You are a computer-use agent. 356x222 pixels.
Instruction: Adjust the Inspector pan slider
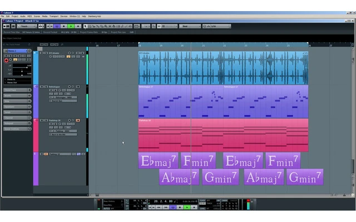tap(22, 70)
